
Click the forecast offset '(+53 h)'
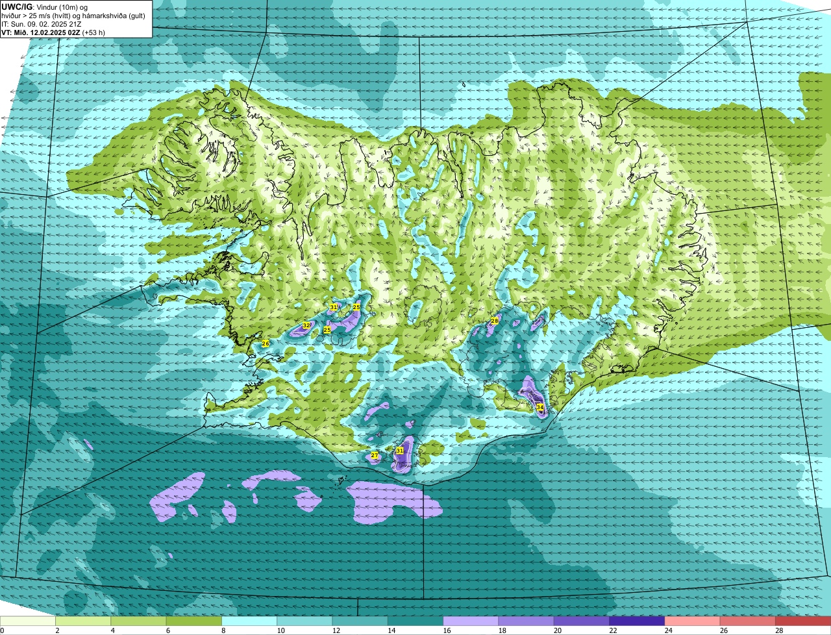94,32
